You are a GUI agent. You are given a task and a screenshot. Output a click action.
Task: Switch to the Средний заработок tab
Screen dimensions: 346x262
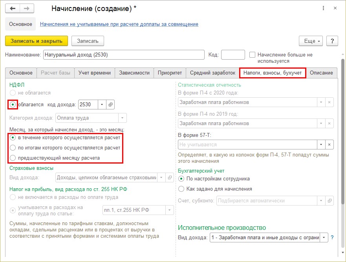click(x=213, y=73)
